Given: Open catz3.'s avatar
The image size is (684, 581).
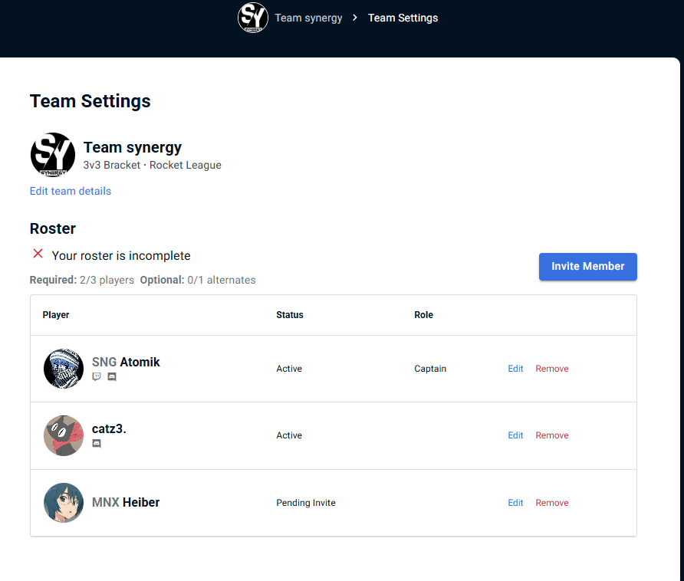Looking at the screenshot, I should point(64,435).
